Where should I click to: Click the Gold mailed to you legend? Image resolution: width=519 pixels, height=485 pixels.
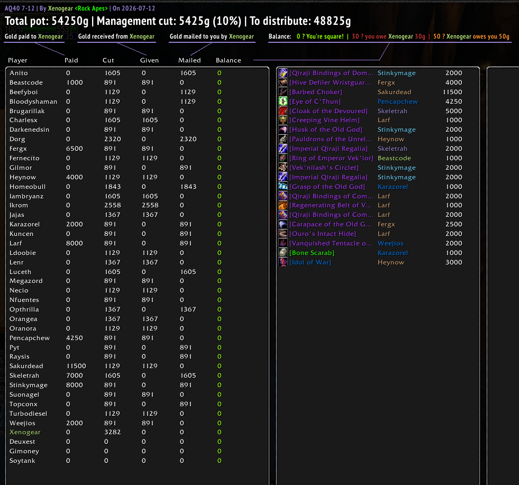coord(212,36)
